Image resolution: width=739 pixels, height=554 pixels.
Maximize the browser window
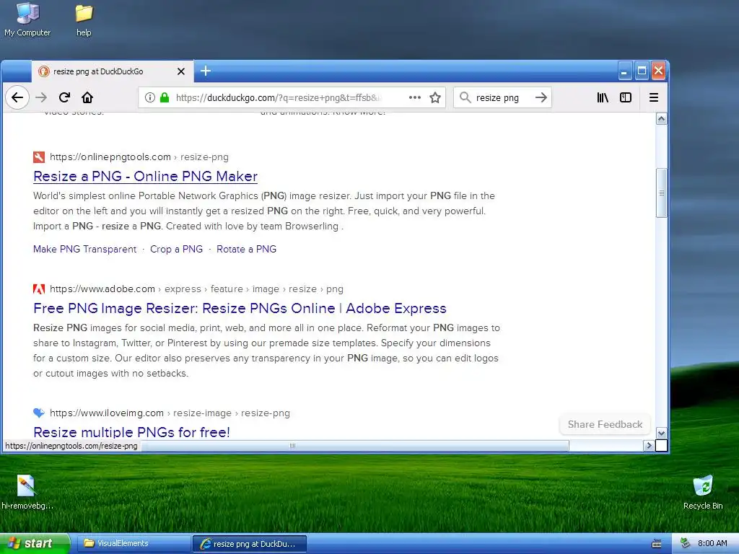tap(642, 71)
